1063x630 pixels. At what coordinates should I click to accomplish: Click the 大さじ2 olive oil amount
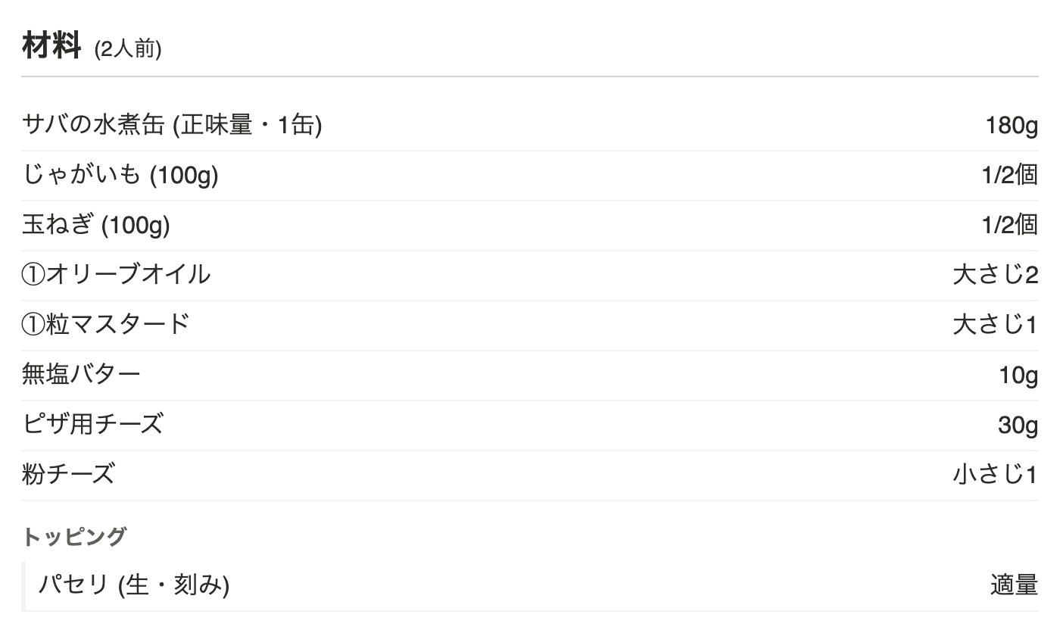click(x=996, y=275)
